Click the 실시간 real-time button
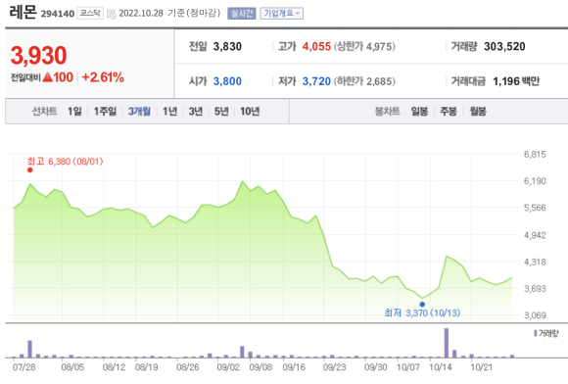This screenshot has height=384, width=568. click(242, 14)
